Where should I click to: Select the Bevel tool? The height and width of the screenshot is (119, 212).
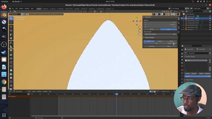11,59
